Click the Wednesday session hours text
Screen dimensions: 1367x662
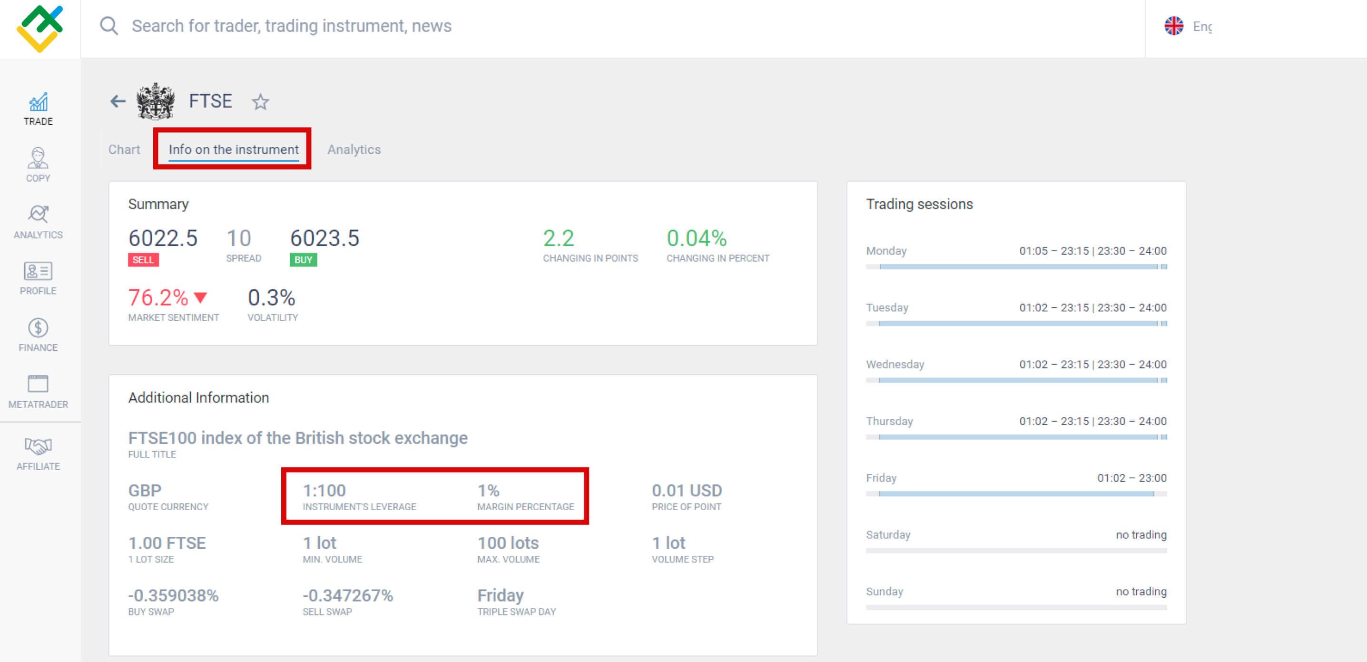1092,364
